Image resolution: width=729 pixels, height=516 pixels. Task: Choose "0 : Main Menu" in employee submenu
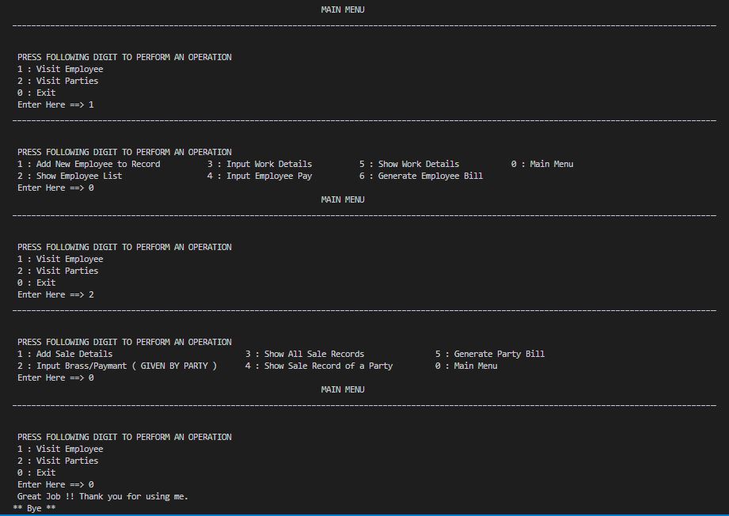tap(544, 164)
